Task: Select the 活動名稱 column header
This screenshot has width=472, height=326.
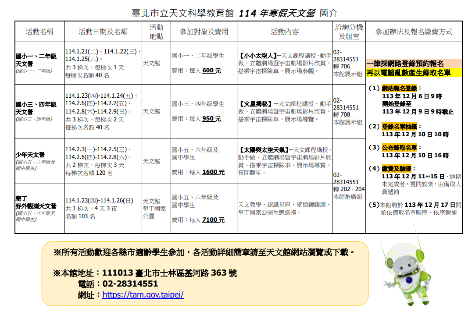Action: pos(39,32)
